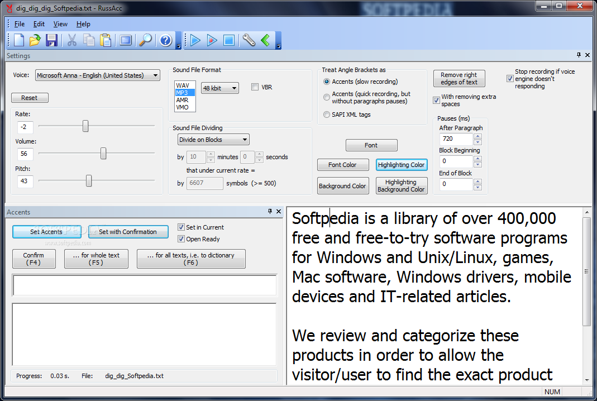Open the File menu
597x401 pixels.
tap(20, 24)
